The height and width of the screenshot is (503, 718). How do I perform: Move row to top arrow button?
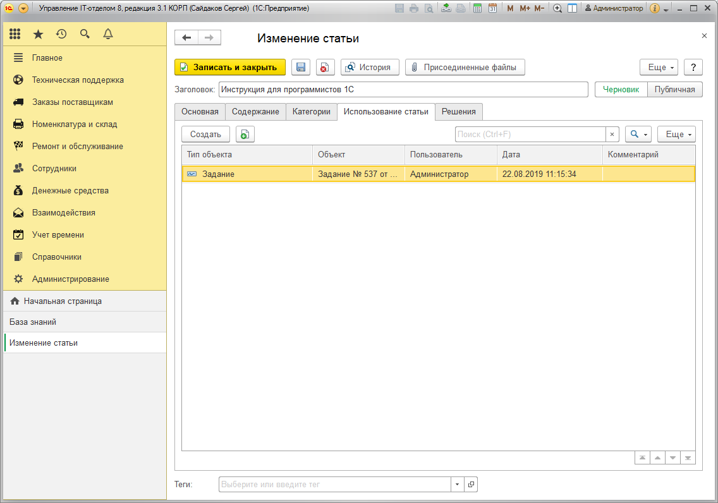point(642,458)
